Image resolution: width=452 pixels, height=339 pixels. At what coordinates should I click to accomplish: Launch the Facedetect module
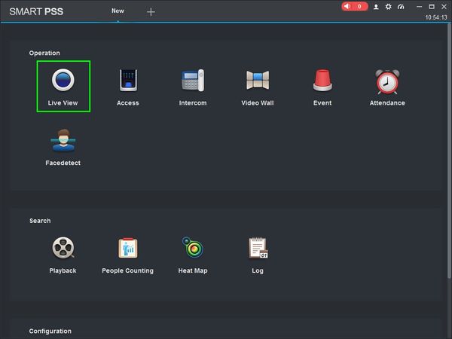tap(63, 148)
